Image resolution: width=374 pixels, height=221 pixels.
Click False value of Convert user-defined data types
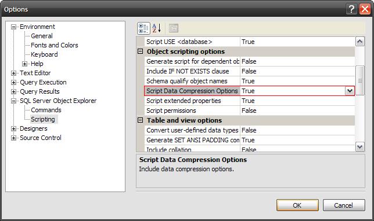tap(249, 130)
